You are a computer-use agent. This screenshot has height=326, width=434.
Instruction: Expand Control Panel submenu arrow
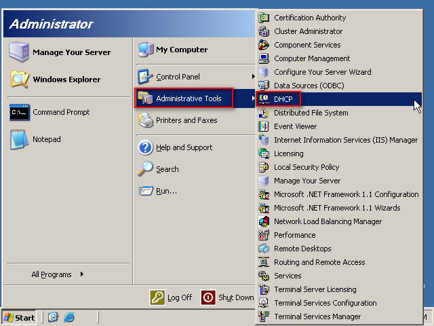pyautogui.click(x=253, y=77)
